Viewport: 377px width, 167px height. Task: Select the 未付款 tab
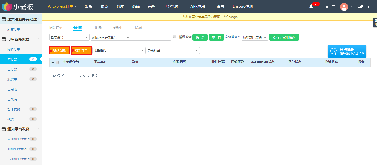tap(77, 28)
